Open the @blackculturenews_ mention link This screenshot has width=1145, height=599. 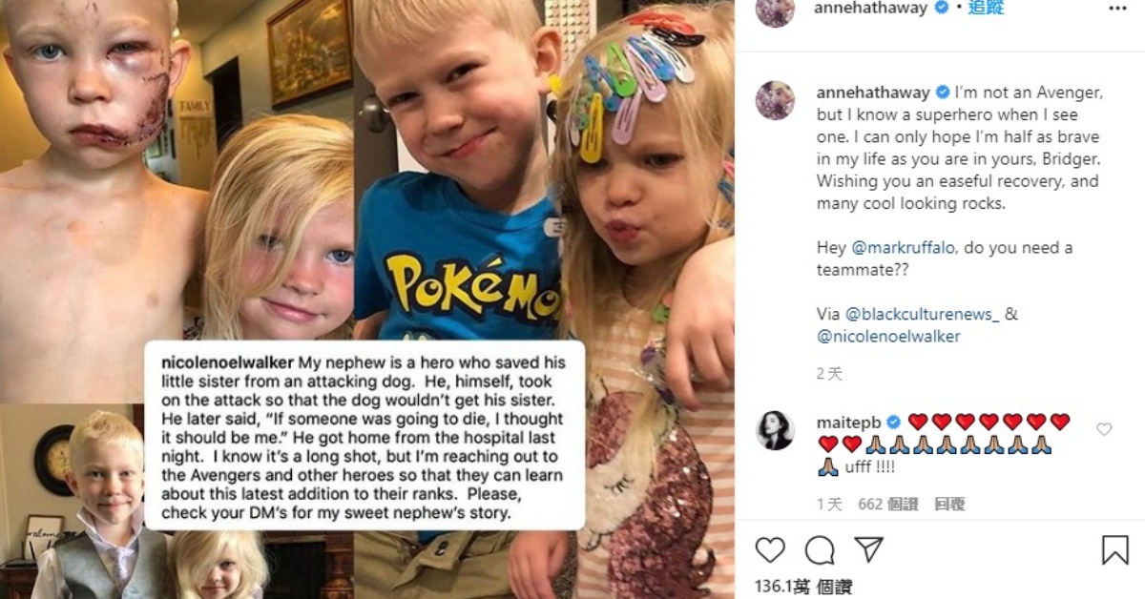922,314
